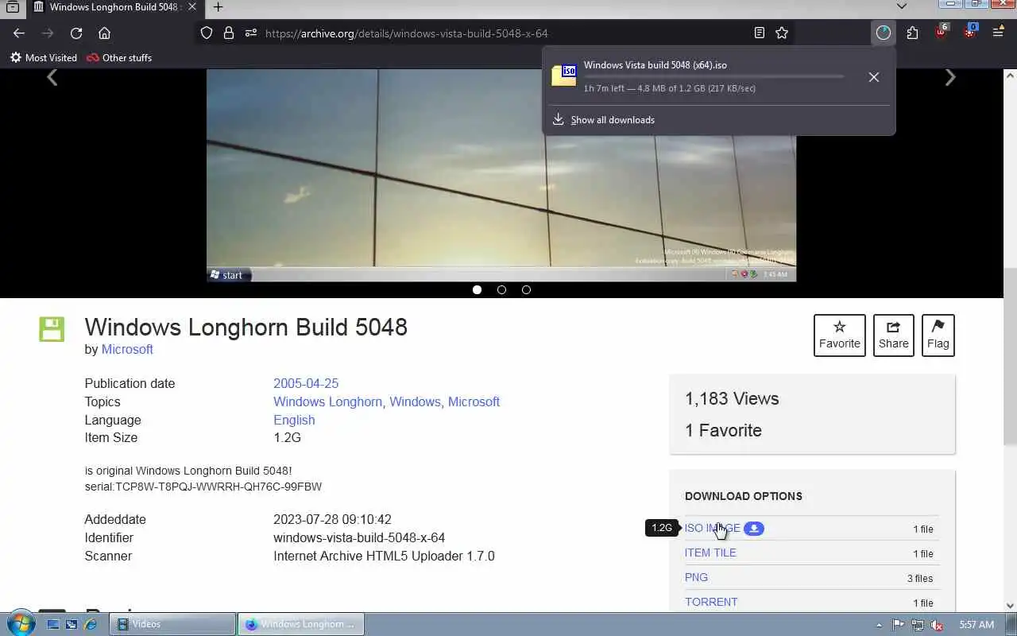Toggle reader view in address bar
The height and width of the screenshot is (636, 1017).
pos(760,33)
